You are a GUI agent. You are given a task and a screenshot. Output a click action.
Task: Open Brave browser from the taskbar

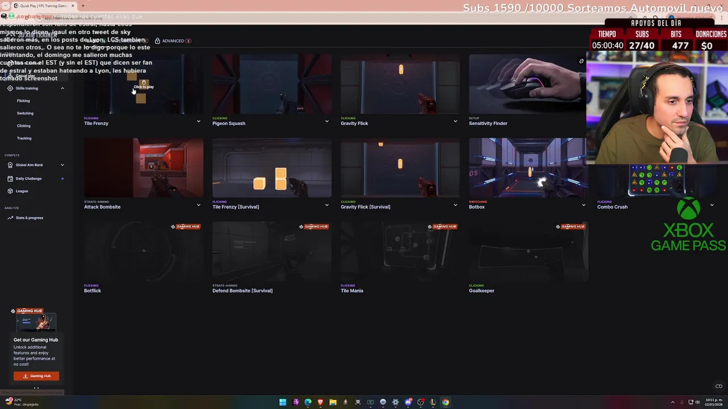point(320,402)
